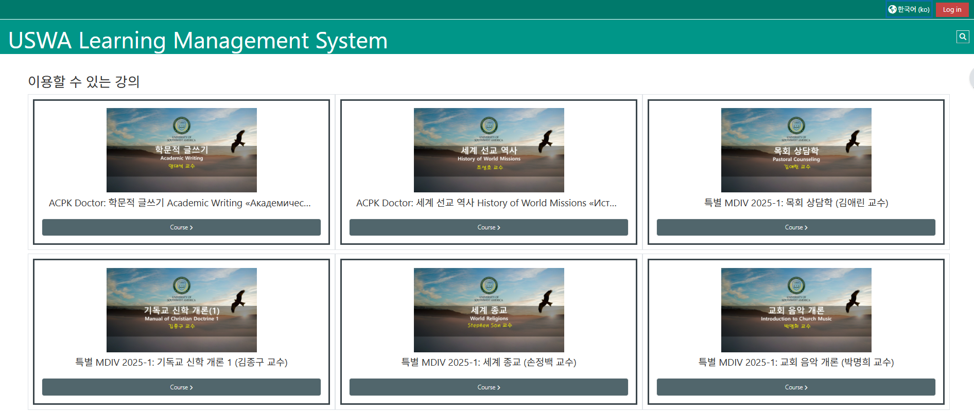Open the History of World Missions thumbnail
Screen dimensions: 974x412
(489, 150)
